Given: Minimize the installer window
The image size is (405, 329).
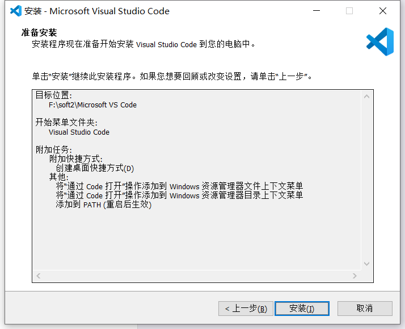Looking at the screenshot, I should (x=317, y=11).
